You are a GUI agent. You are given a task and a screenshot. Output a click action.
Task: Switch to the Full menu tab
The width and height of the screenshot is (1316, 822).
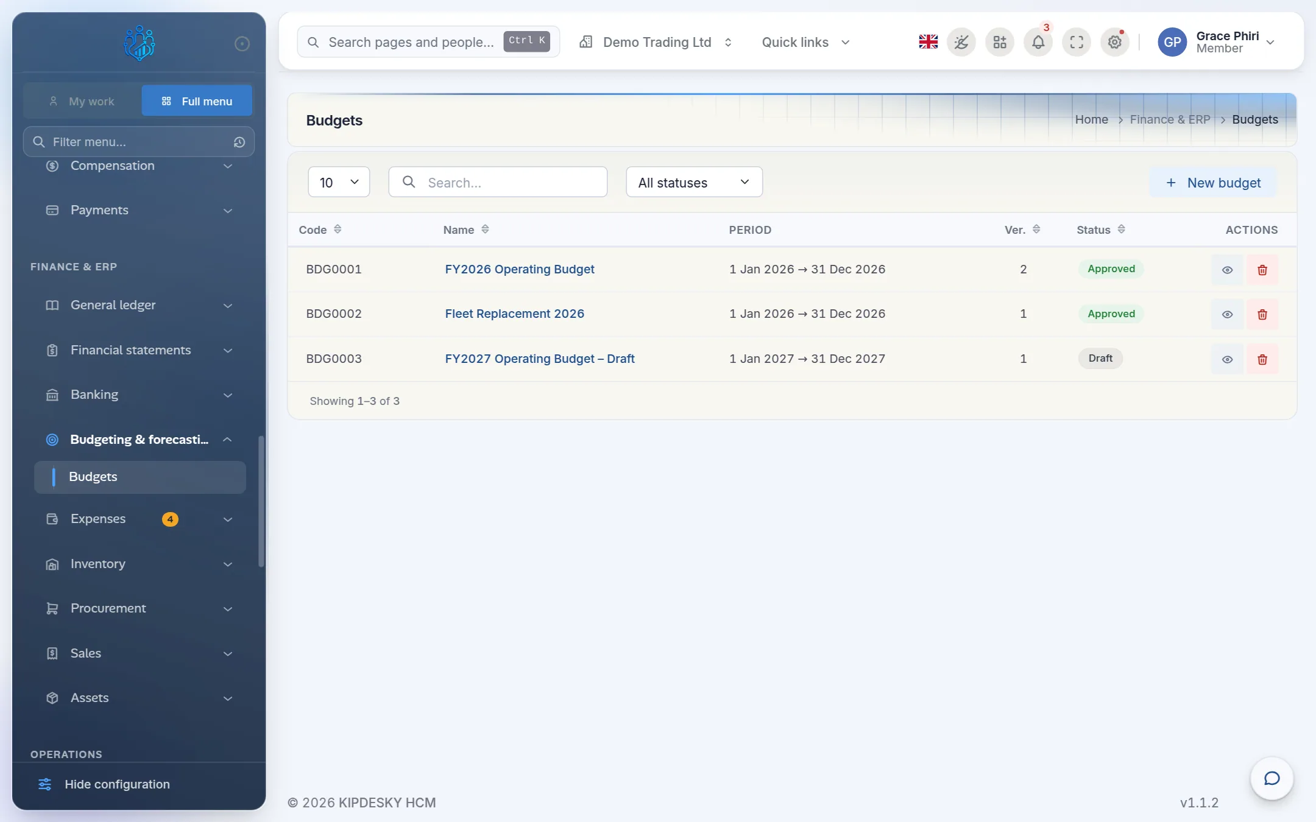[x=197, y=101]
